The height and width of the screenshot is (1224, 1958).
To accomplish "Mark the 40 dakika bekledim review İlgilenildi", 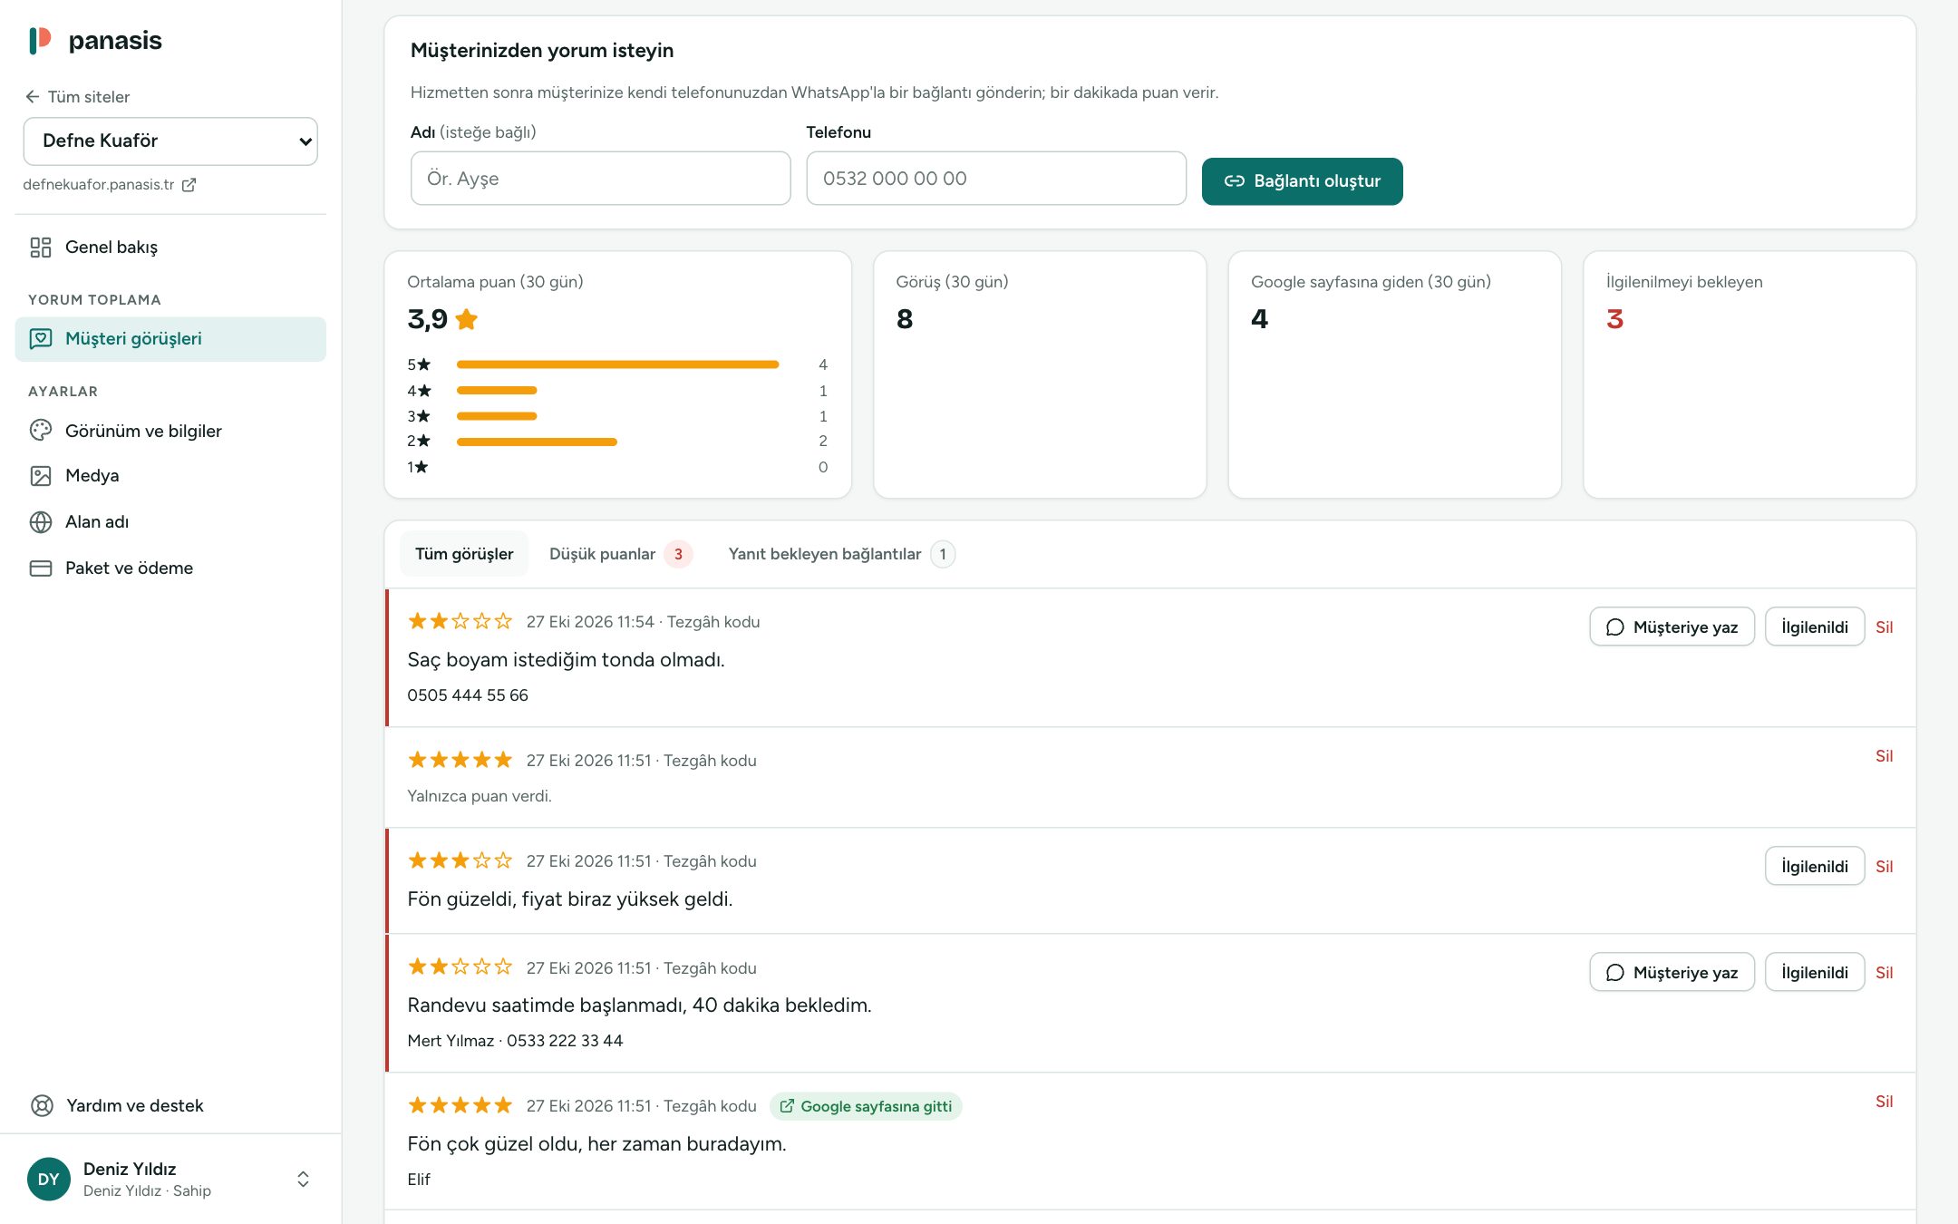I will pos(1814,972).
